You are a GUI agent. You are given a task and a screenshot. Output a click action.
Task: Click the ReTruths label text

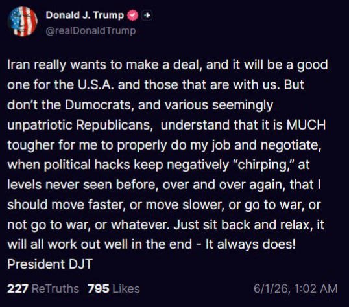(x=55, y=289)
